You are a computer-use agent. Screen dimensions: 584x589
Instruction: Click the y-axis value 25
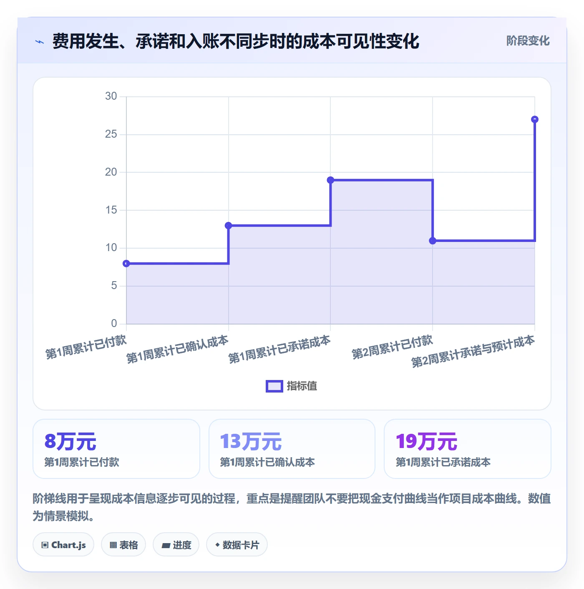(x=111, y=134)
